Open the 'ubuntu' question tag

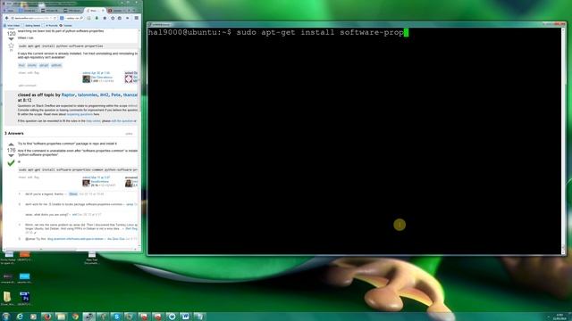coord(32,65)
